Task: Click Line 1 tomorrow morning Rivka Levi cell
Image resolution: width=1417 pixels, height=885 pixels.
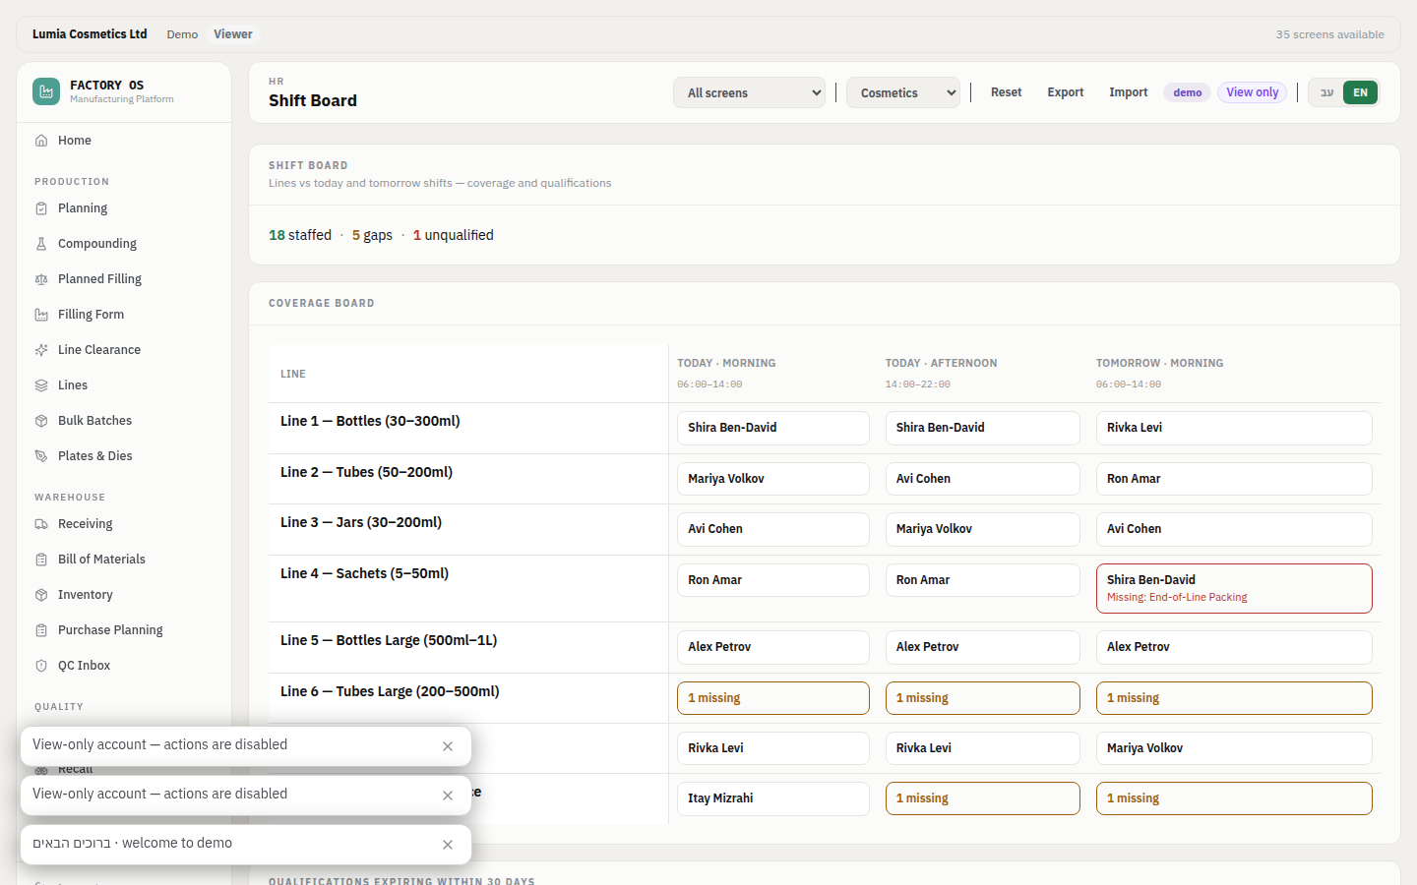Action: pos(1234,428)
